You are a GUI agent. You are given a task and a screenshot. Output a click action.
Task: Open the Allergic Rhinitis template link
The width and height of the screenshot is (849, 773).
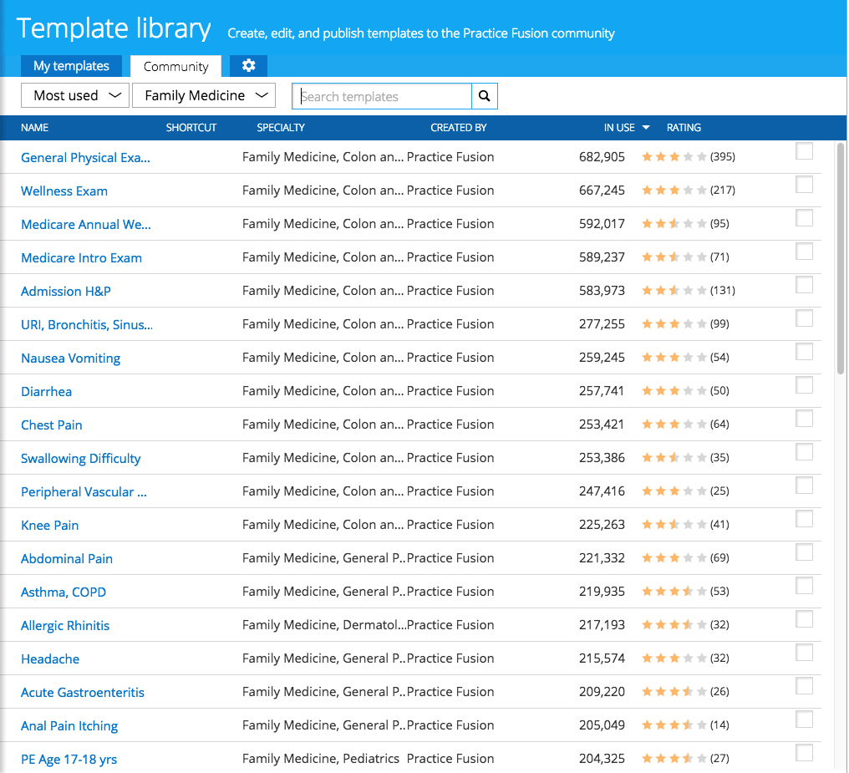pos(65,626)
